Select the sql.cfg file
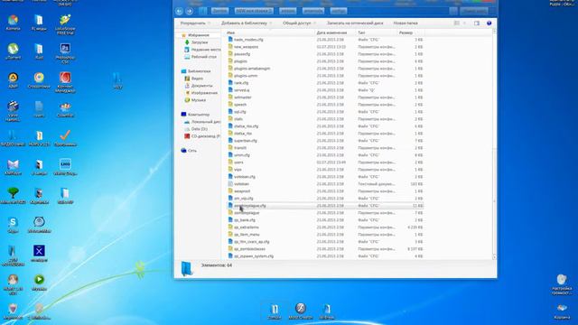 (324, 112)
